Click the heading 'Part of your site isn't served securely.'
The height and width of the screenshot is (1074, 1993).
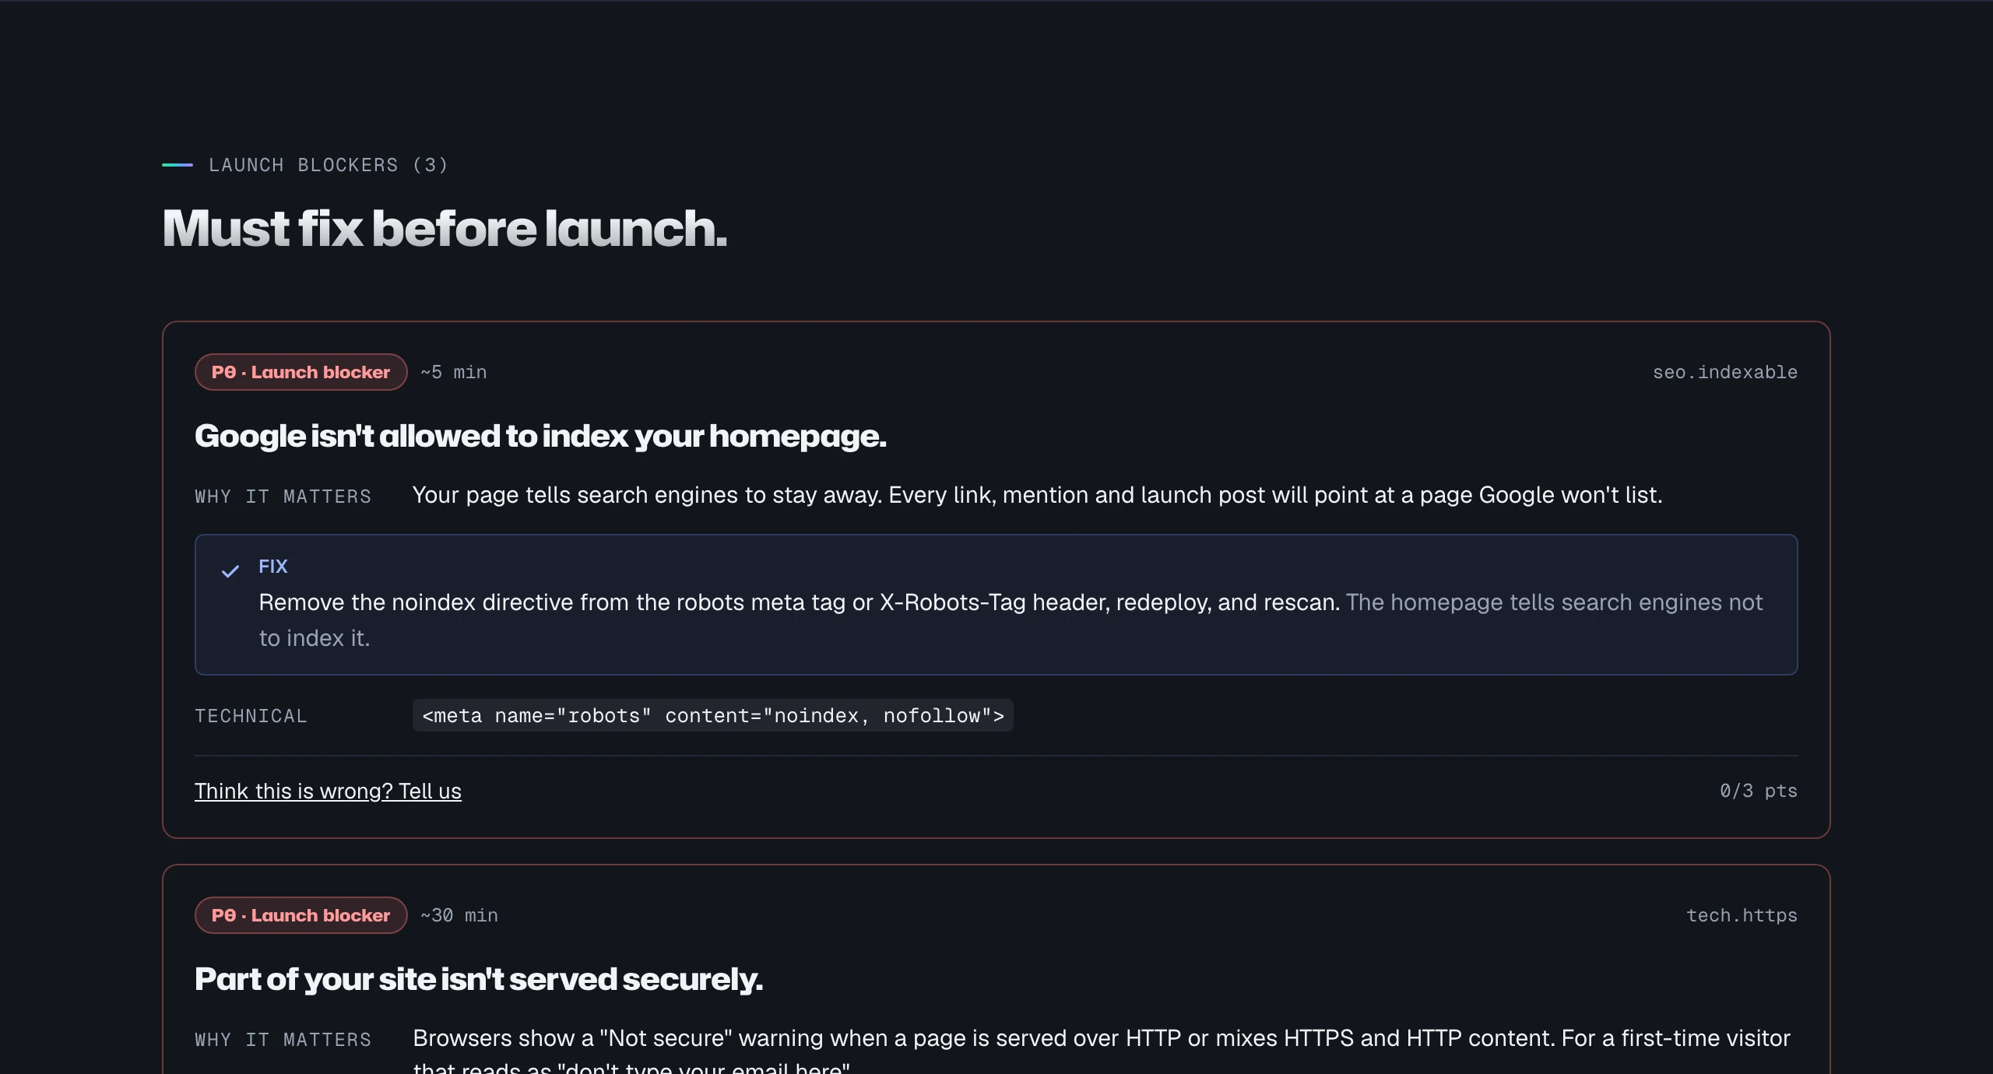479,979
